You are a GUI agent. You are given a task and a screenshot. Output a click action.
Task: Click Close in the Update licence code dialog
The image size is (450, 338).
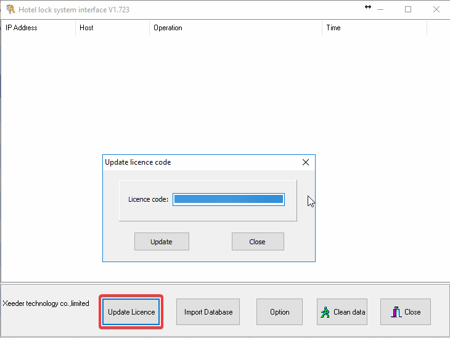(x=258, y=242)
